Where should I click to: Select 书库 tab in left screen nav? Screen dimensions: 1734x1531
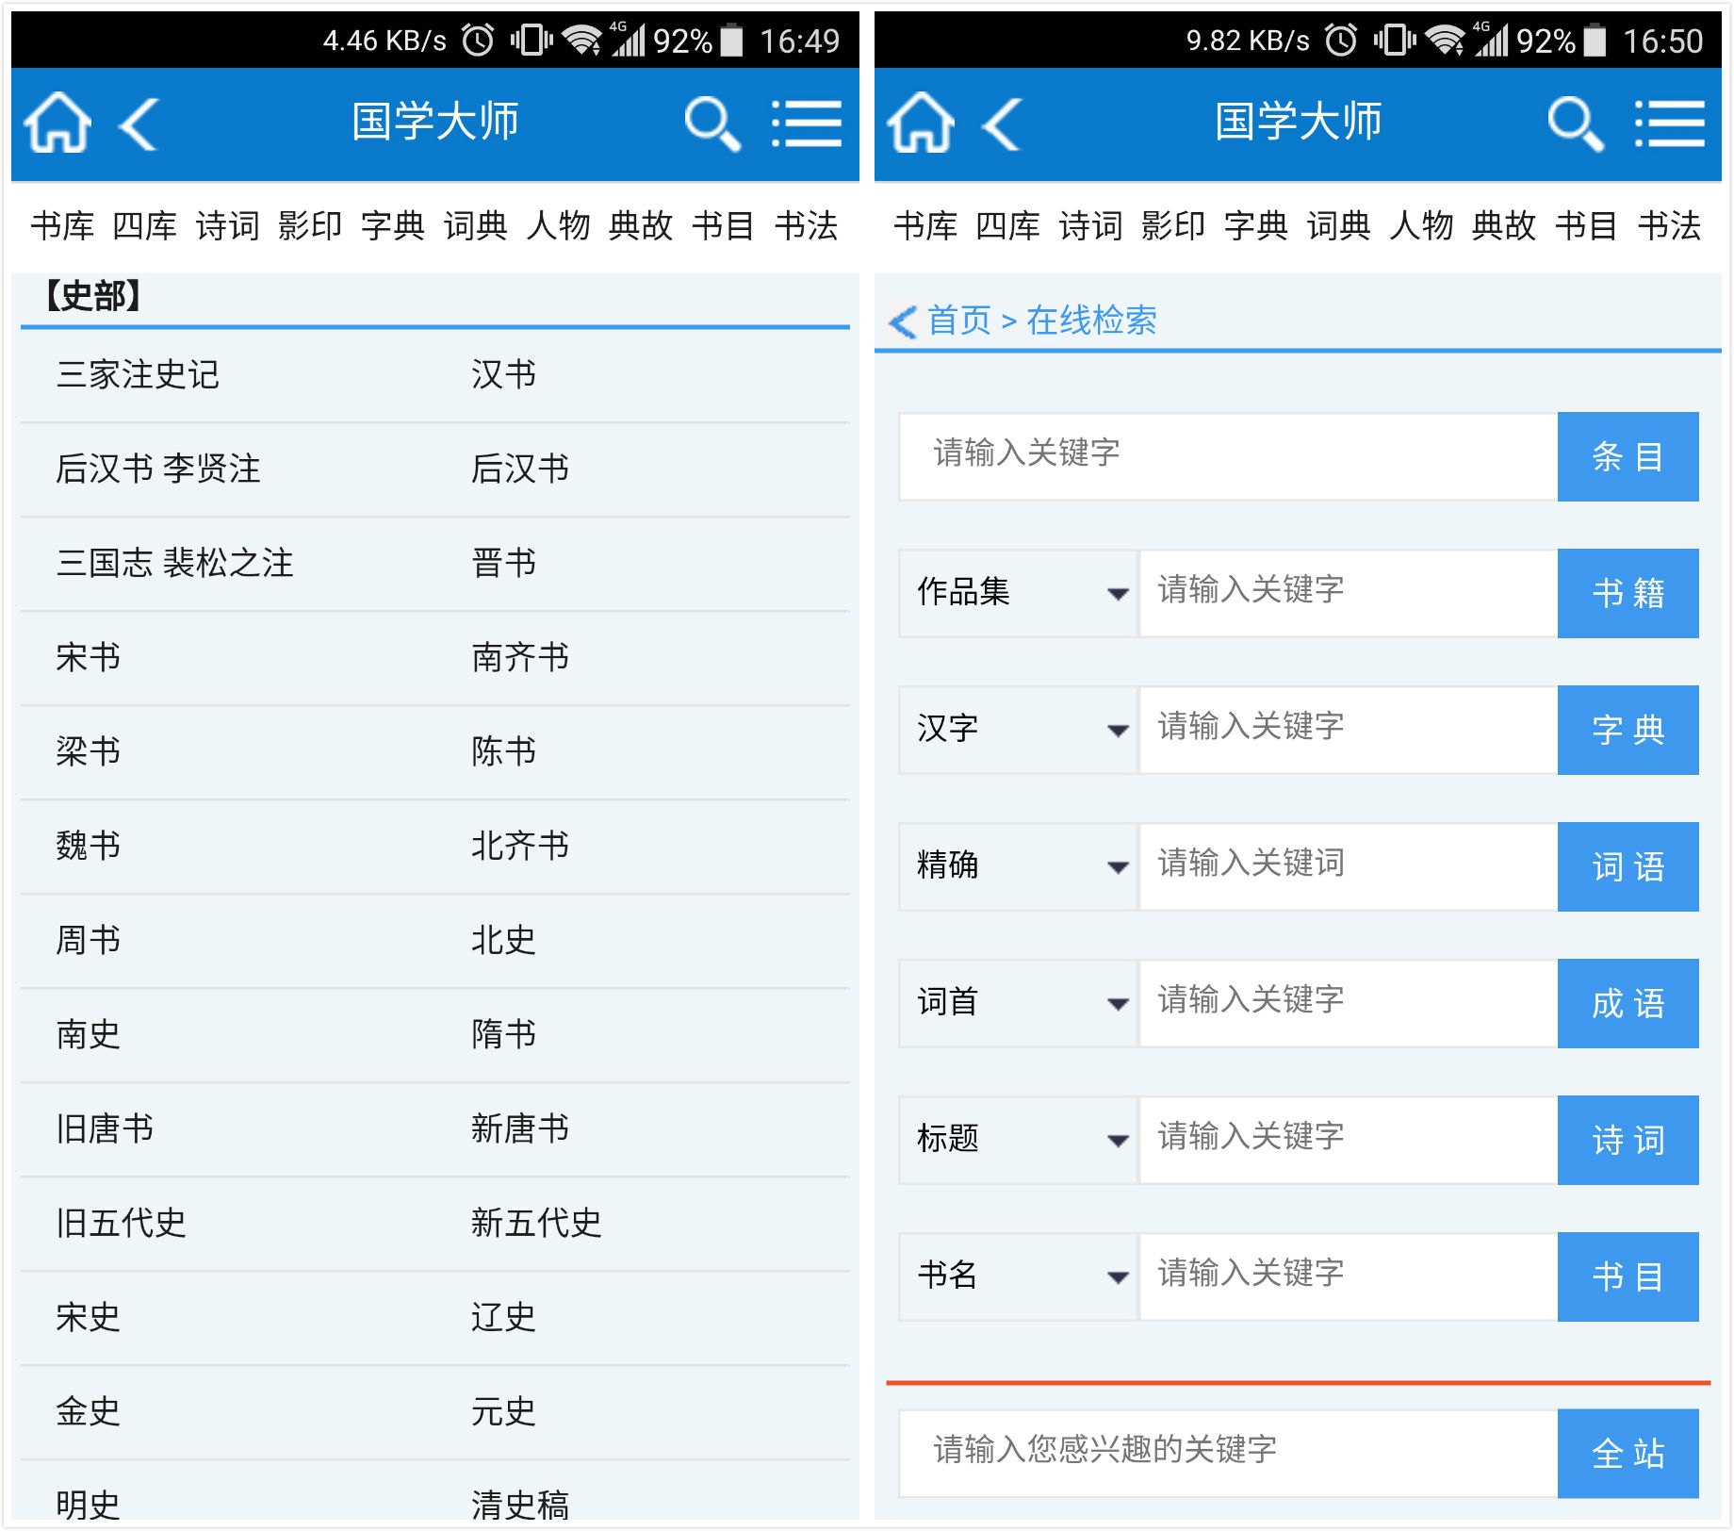62,226
